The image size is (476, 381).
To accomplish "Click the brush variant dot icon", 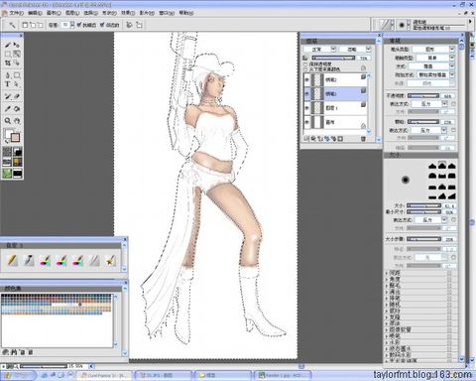I will [x=402, y=25].
